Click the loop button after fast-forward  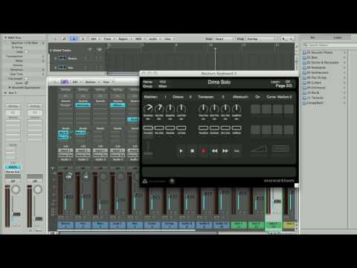coord(237,151)
